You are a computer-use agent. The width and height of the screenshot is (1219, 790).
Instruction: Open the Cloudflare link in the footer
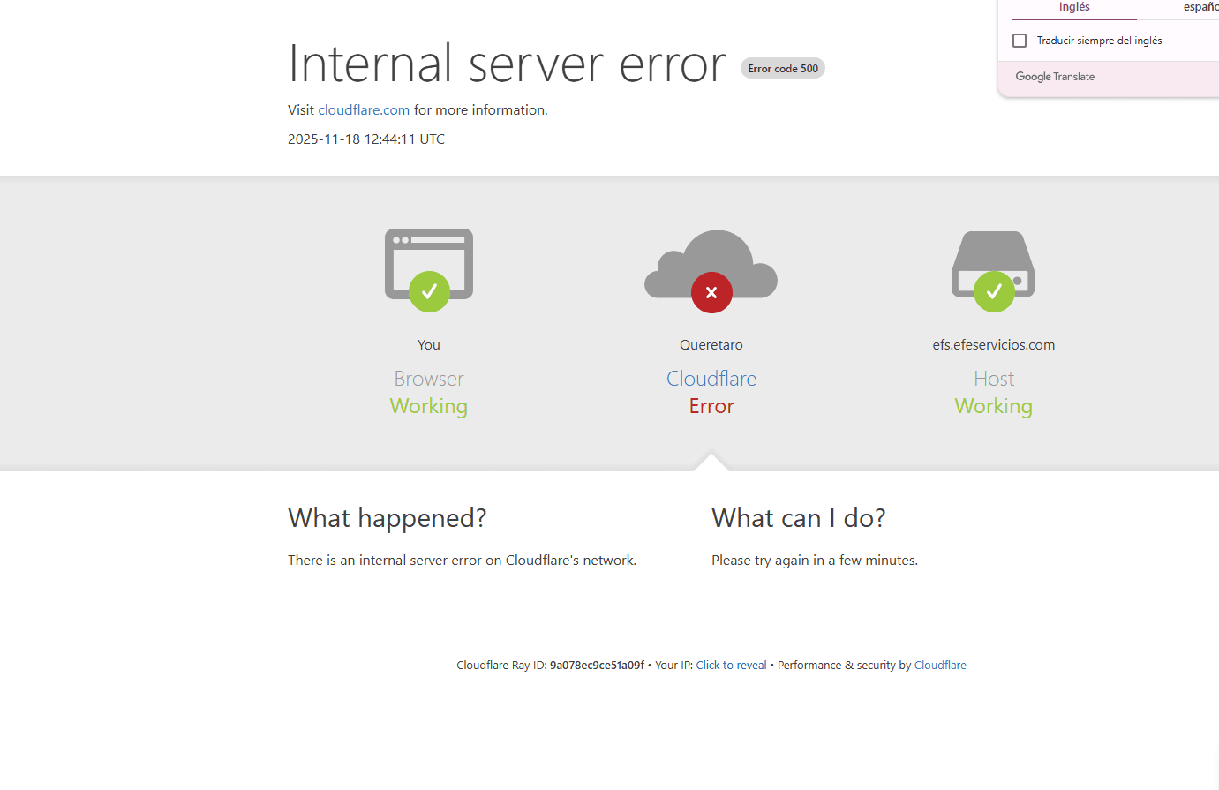[x=940, y=666]
